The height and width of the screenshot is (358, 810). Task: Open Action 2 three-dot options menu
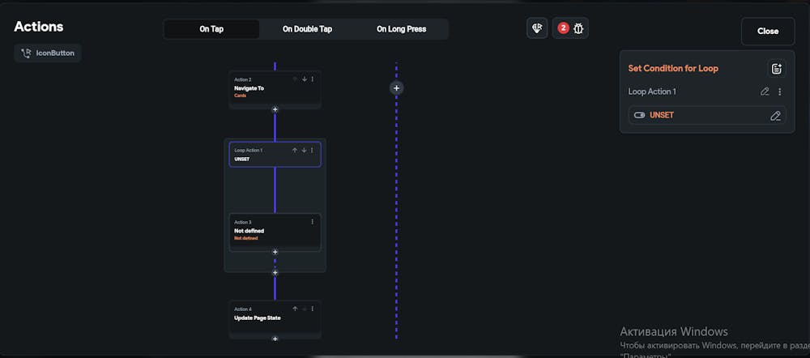point(313,79)
